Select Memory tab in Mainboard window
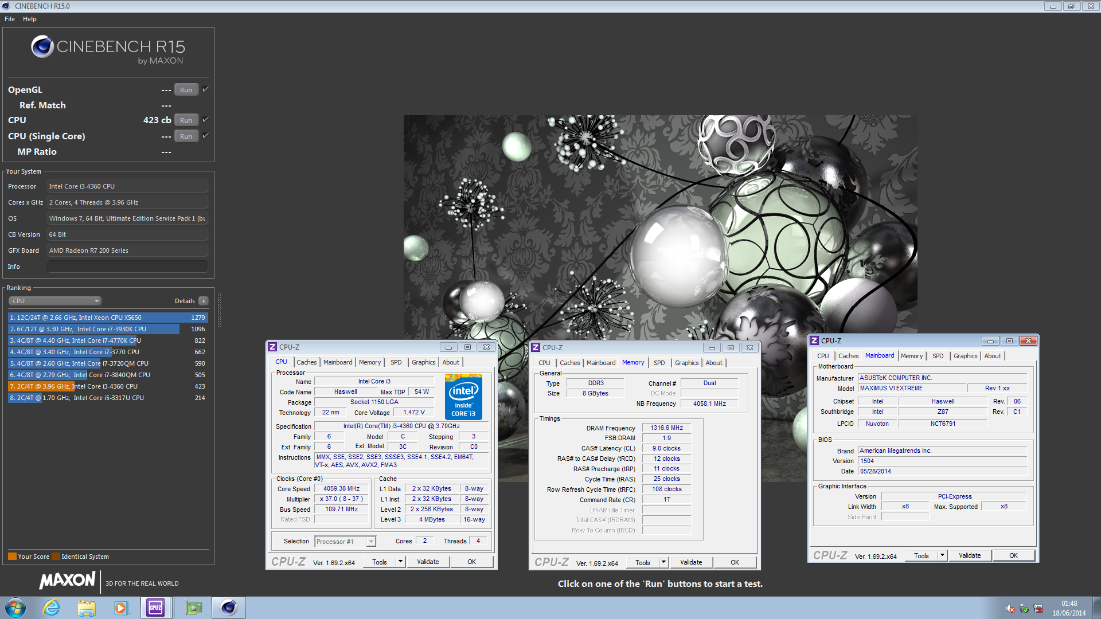The width and height of the screenshot is (1101, 619). click(x=912, y=356)
